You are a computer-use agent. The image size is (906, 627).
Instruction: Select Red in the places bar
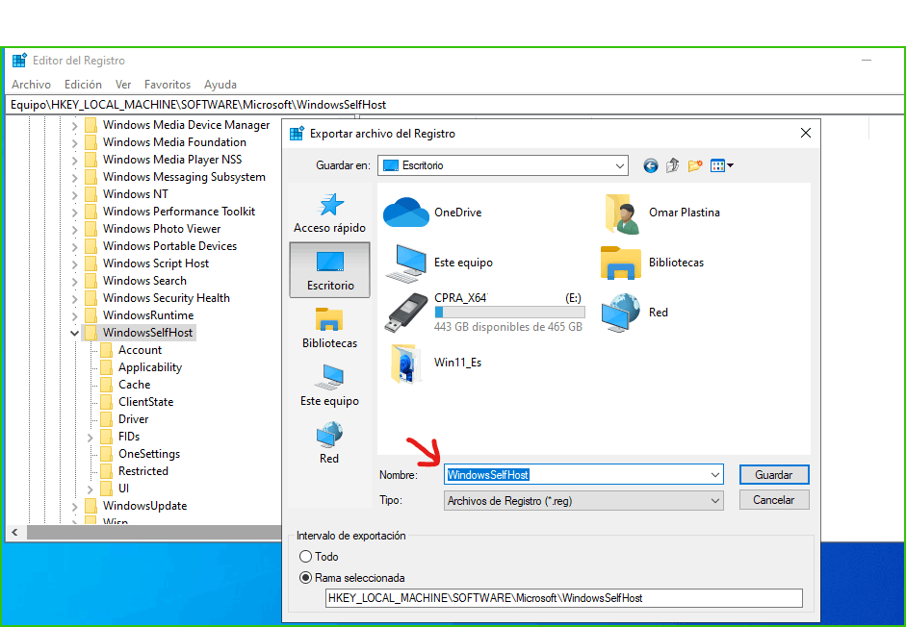[x=329, y=442]
